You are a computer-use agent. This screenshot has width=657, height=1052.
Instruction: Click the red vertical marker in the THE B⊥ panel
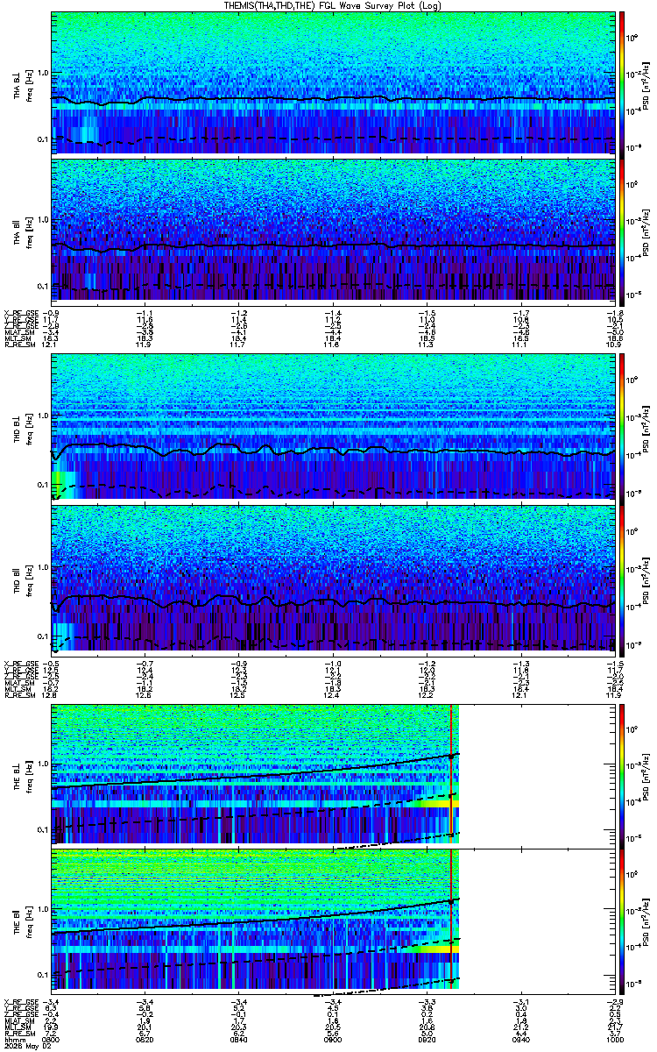click(451, 772)
